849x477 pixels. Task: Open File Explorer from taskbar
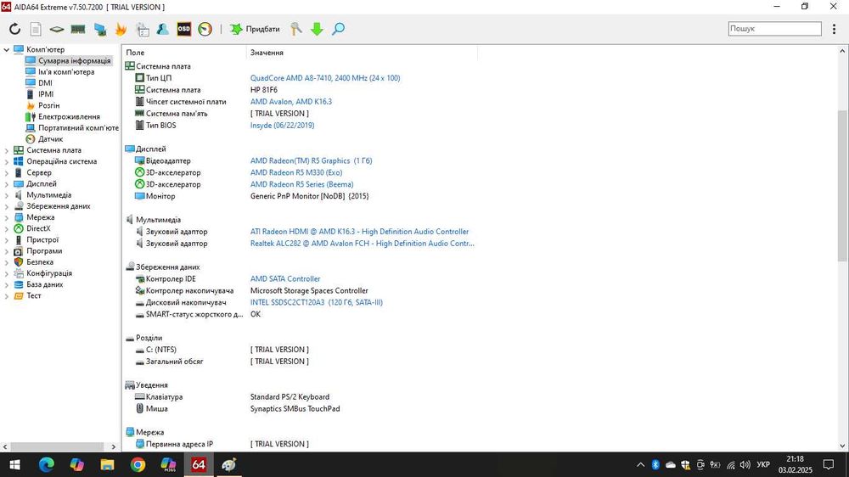point(107,464)
